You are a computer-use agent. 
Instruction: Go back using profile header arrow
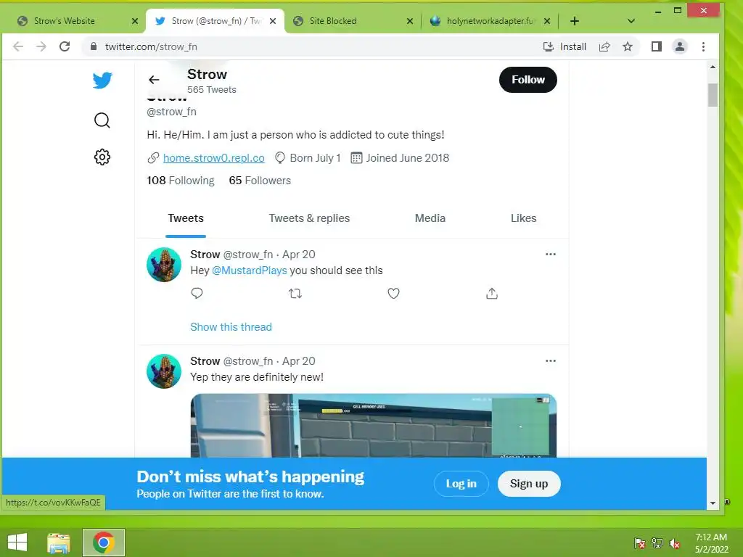154,80
